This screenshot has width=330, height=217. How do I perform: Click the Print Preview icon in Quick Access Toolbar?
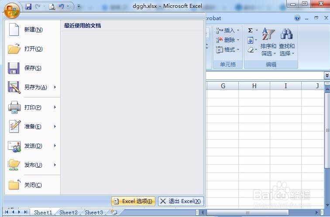pyautogui.click(x=52, y=7)
